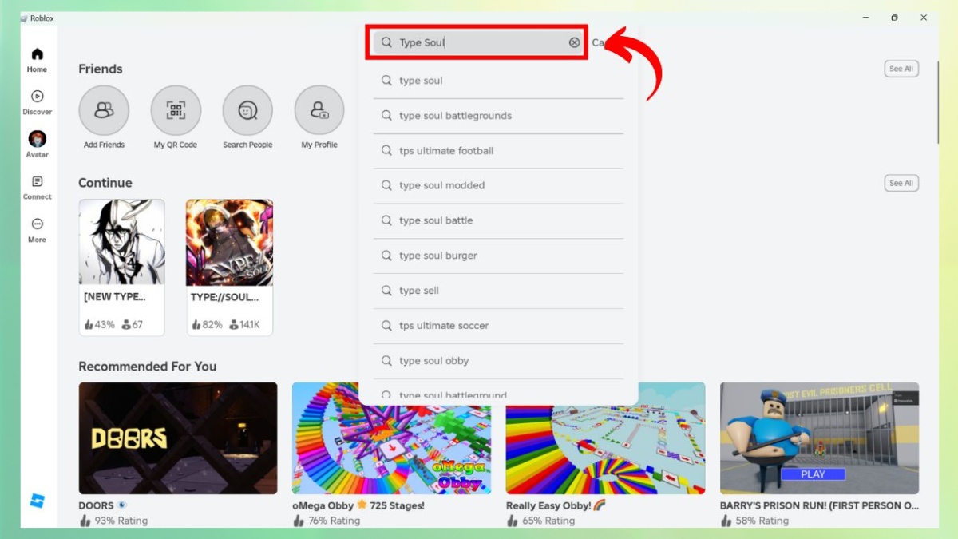Viewport: 958px width, 539px height.
Task: Open the Connect page icon
Action: 37,181
